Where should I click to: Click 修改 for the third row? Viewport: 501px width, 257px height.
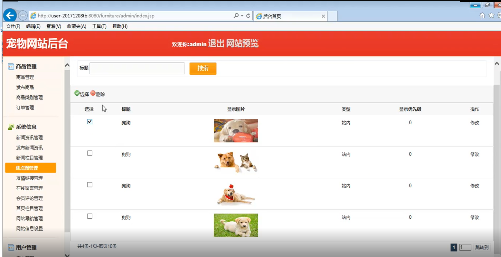(x=475, y=186)
